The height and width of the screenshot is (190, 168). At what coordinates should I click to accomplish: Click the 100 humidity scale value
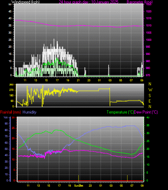pyautogui.click(x=5, y=117)
